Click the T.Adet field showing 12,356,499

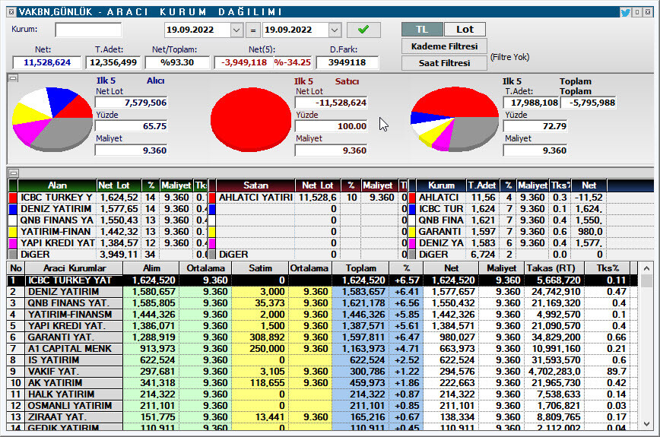113,62
